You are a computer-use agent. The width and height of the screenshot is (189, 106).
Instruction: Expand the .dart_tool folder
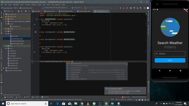coord(6,16)
